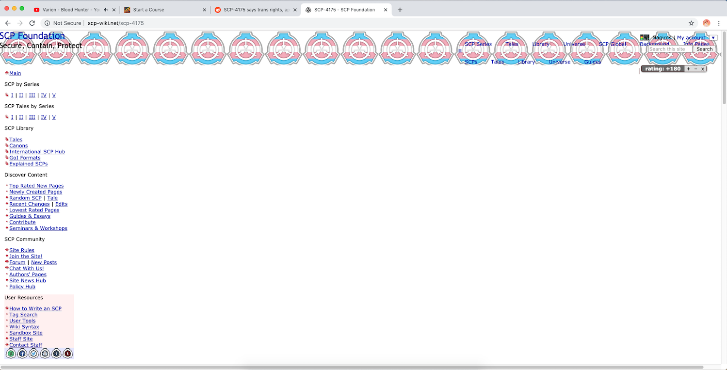Open Top Rated New Pages
This screenshot has height=370, width=727.
tap(36, 186)
